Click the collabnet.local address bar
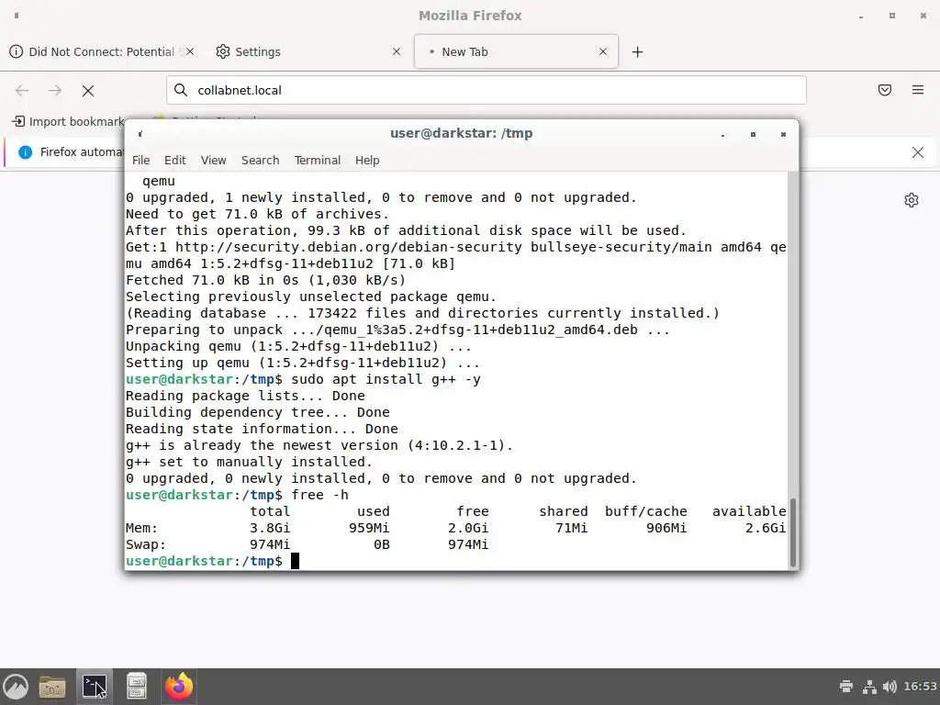Screen dimensions: 940x705 (487, 90)
